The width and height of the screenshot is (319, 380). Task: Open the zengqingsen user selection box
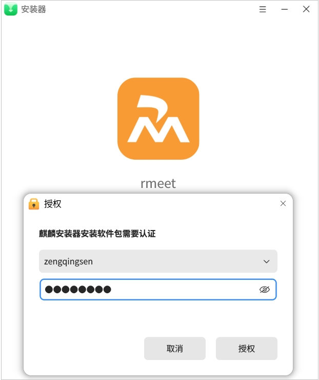[x=158, y=261]
